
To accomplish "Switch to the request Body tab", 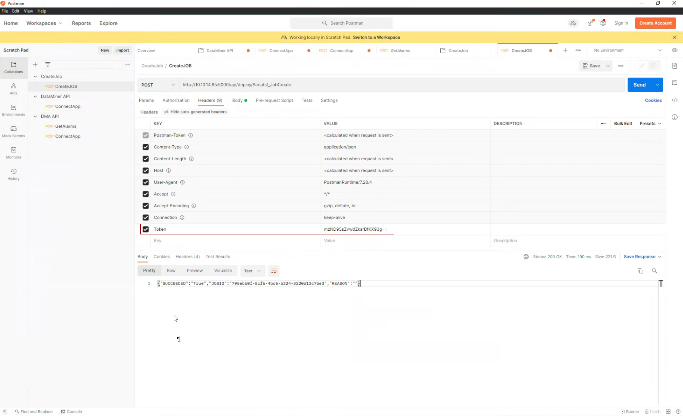I will [x=240, y=100].
